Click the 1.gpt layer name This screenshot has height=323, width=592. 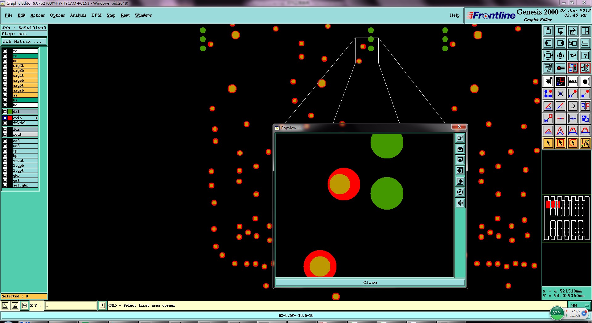tap(25, 170)
